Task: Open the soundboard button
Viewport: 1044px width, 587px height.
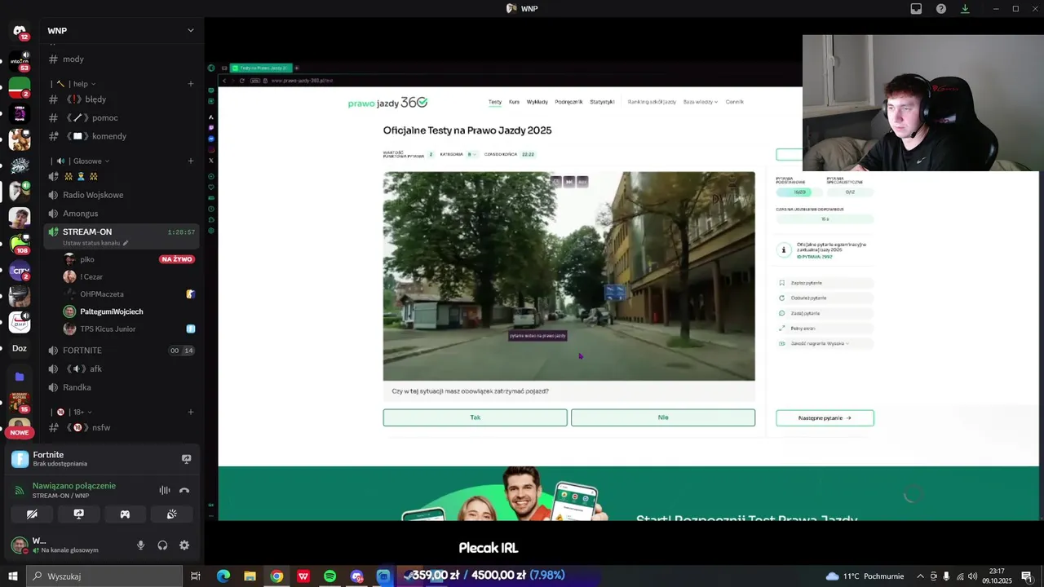Action: point(171,514)
